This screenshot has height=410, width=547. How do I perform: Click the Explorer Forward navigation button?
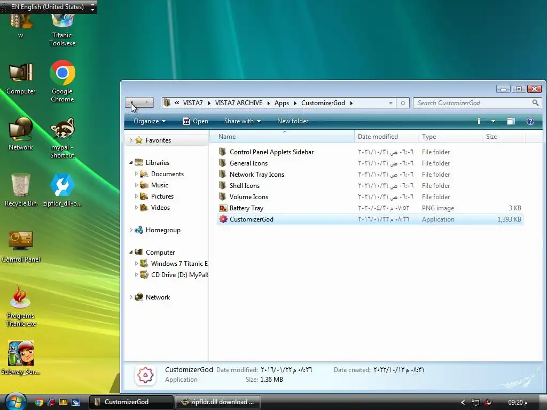coord(147,102)
